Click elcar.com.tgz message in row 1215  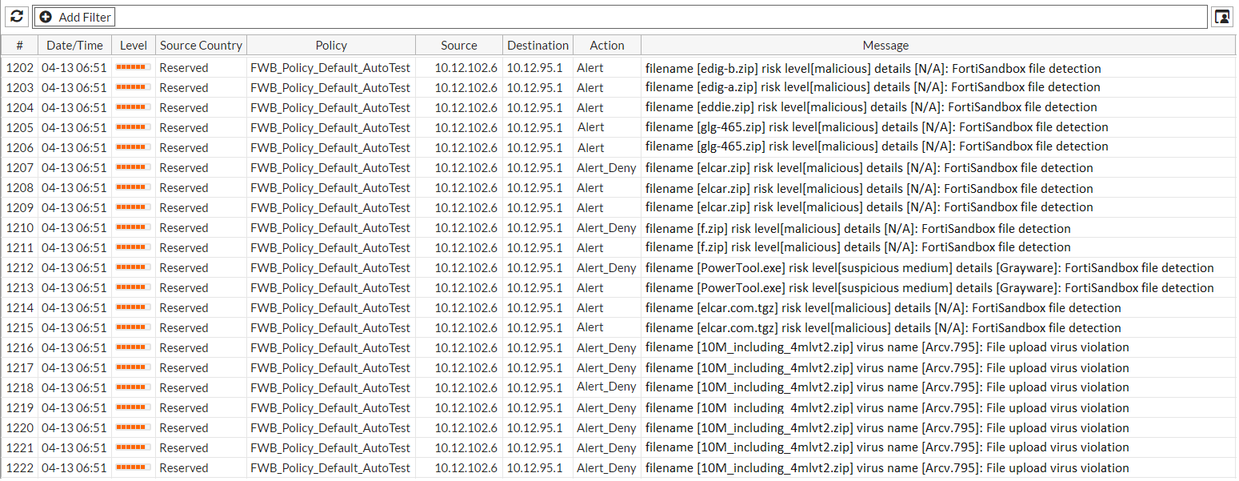883,328
